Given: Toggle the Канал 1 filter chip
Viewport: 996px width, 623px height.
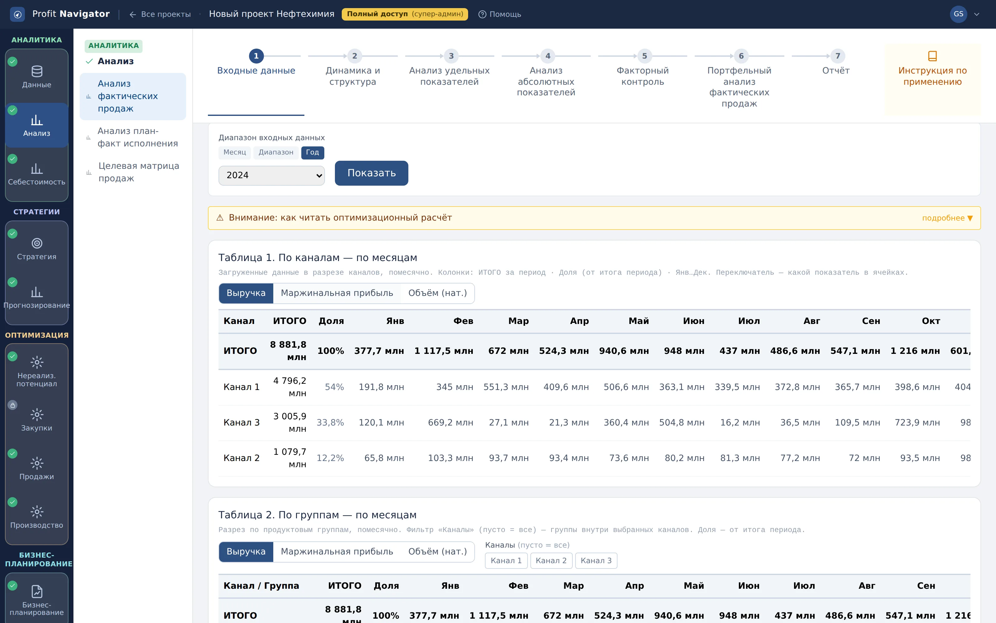Looking at the screenshot, I should click(506, 560).
